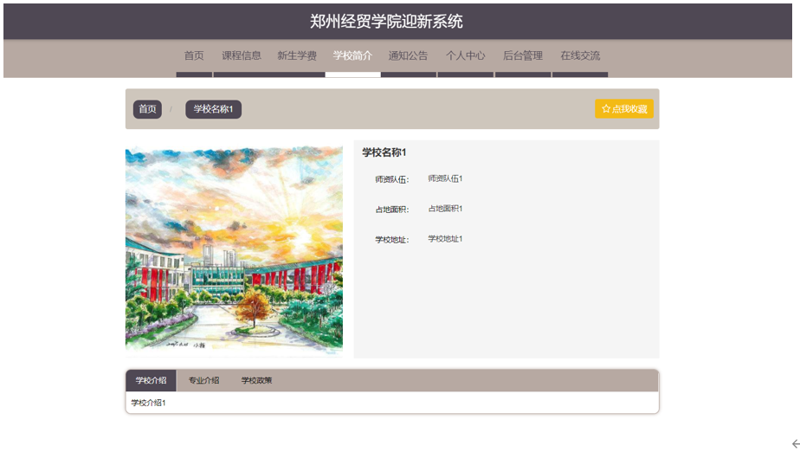Click the 学校地址: label
Screen dimensions: 800x452
click(392, 240)
